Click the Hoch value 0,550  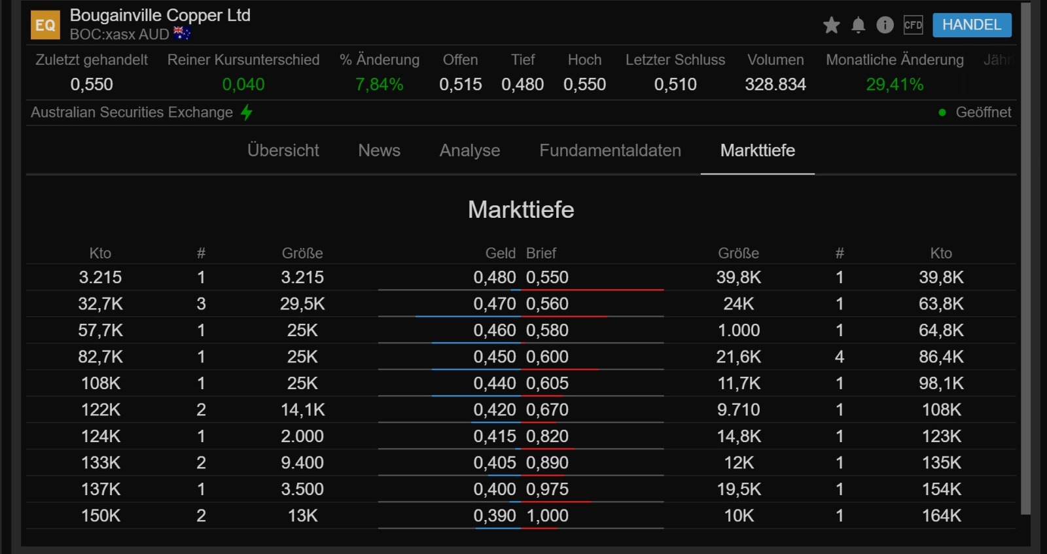585,84
